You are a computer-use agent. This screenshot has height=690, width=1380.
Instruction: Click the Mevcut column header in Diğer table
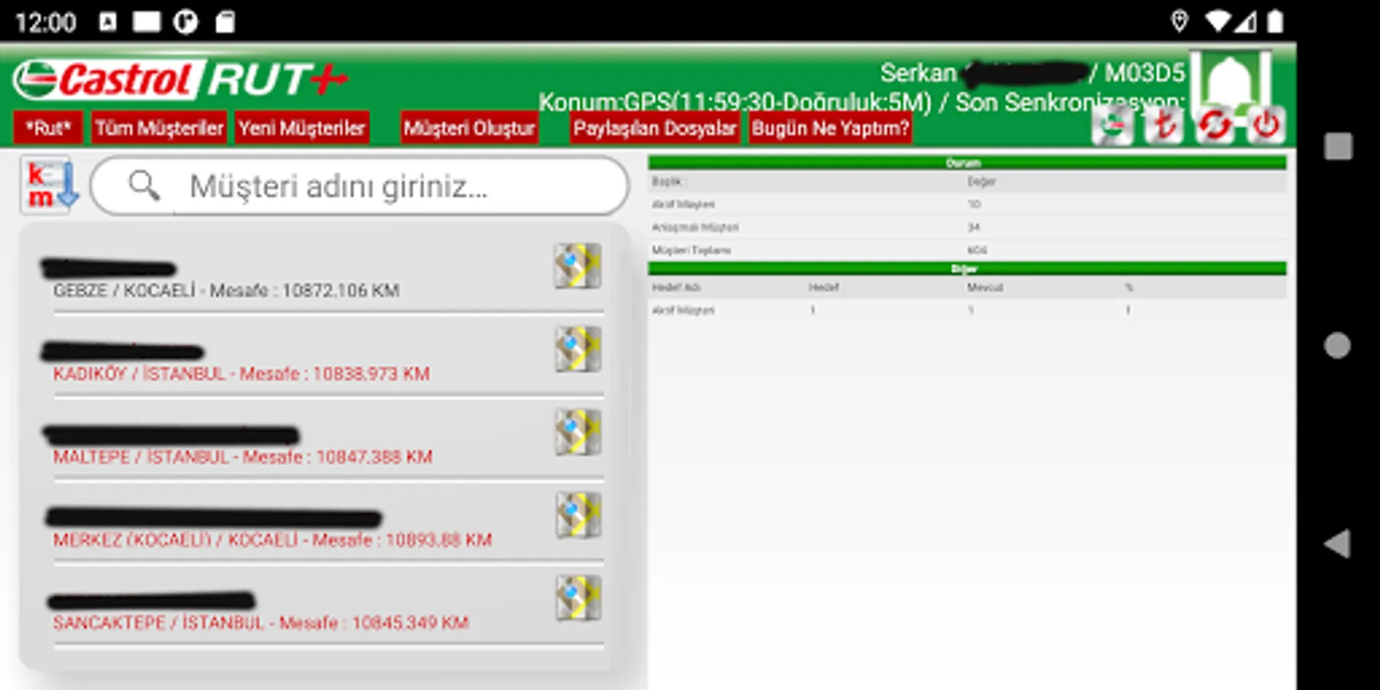[984, 287]
